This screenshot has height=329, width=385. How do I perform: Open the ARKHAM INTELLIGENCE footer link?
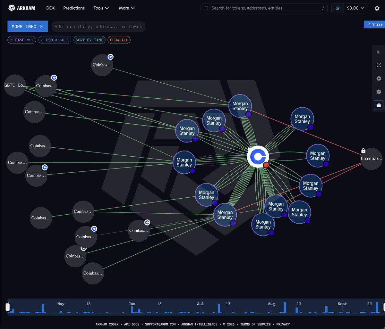pyautogui.click(x=199, y=324)
